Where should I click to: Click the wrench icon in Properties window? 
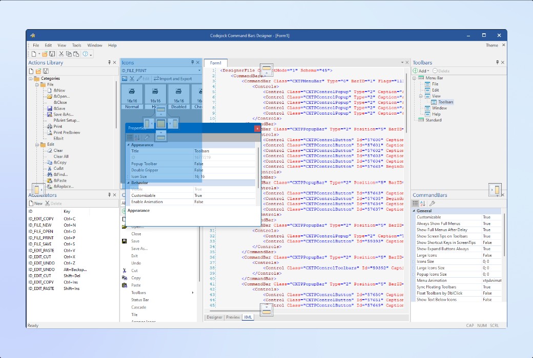pos(147,138)
